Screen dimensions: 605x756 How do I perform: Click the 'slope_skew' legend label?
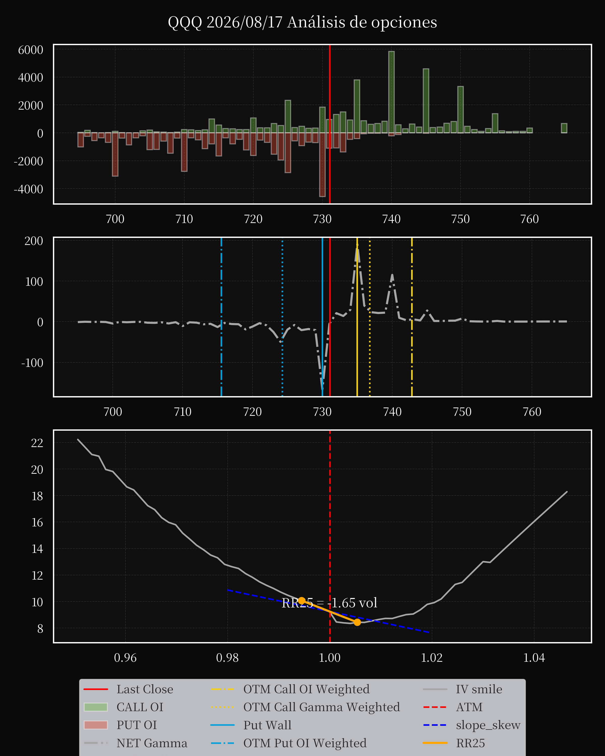coord(488,725)
